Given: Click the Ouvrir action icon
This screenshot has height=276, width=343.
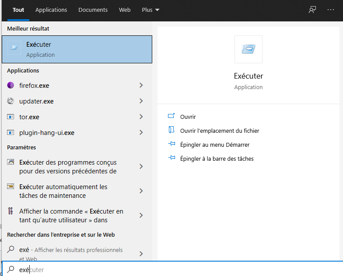Looking at the screenshot, I should 171,116.
